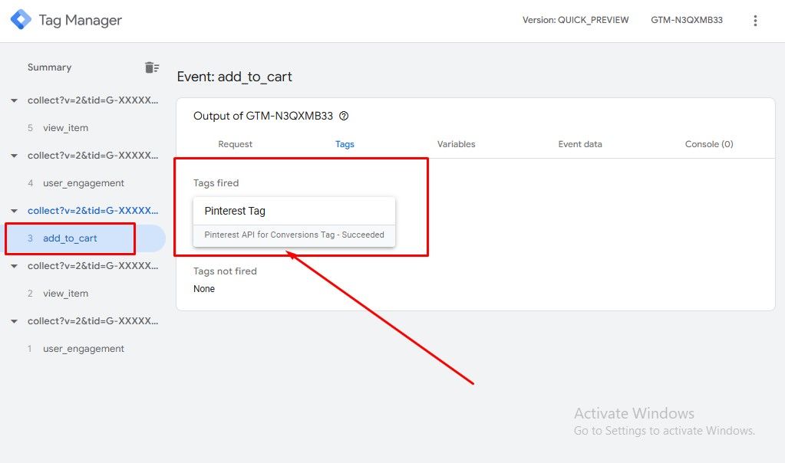Screen dimensions: 785x463
Task: Show the Console (0) tab
Action: click(709, 144)
